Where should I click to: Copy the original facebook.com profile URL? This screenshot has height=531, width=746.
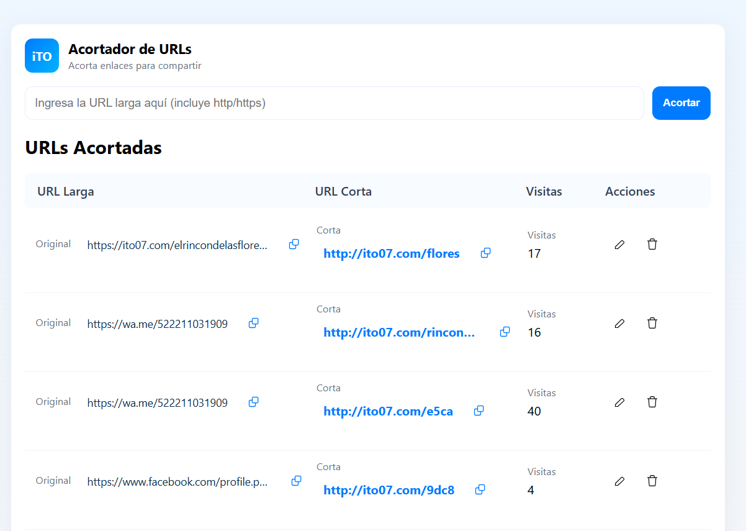click(x=297, y=481)
